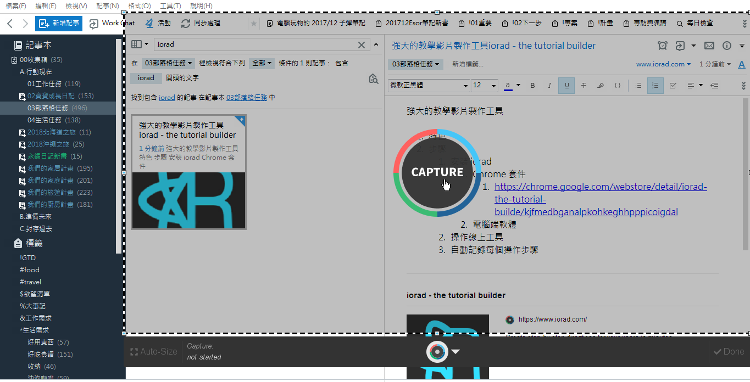Open the 03部落格任務 search scope dropdown
Viewport: 750px width, 382px height.
tap(169, 63)
